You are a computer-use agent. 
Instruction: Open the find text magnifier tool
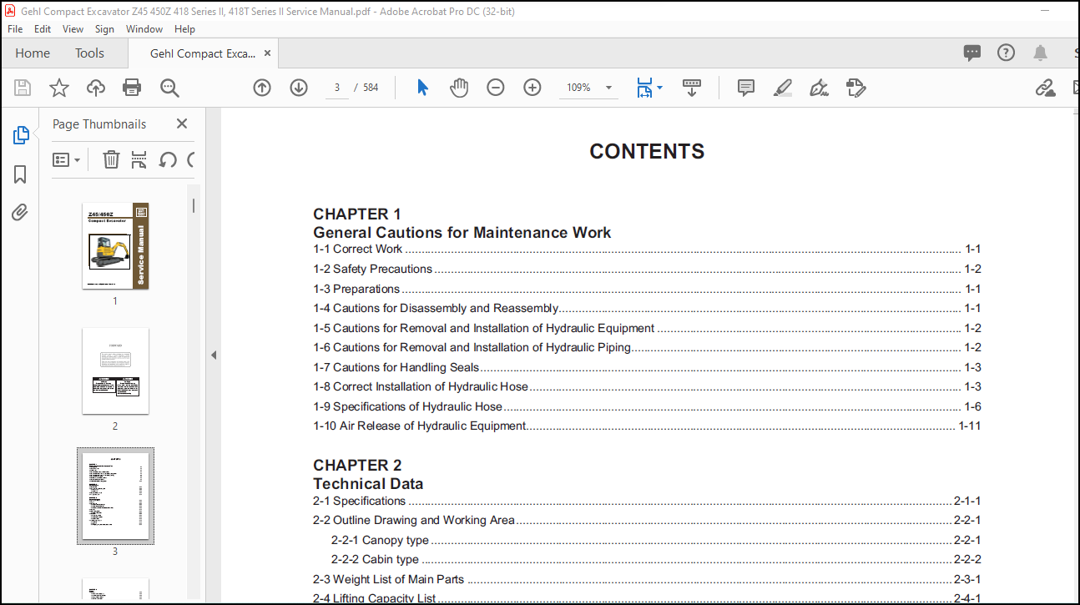click(170, 88)
